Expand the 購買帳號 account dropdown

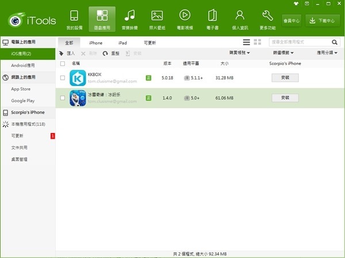(240, 53)
